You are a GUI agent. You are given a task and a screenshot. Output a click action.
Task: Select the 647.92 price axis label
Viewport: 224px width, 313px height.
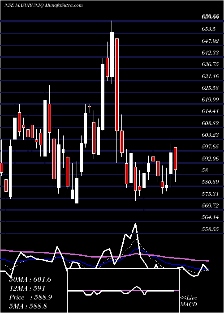211,41
